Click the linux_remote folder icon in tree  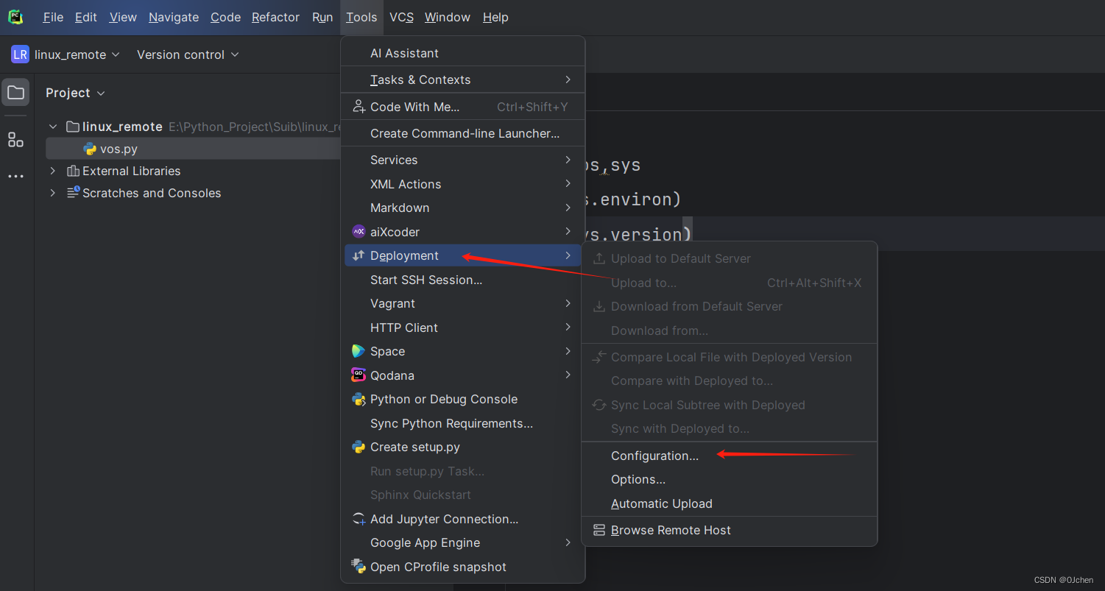(73, 127)
